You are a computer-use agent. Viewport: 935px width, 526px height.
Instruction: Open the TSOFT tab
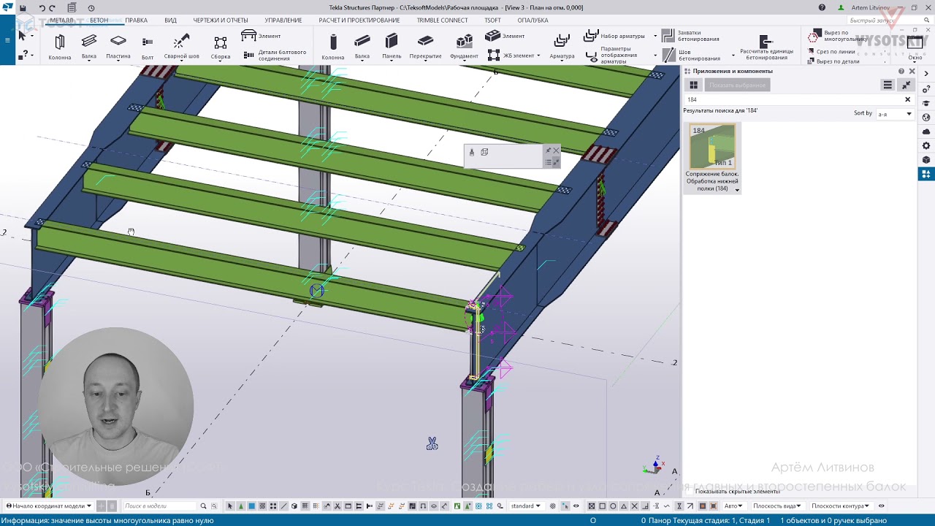click(493, 20)
